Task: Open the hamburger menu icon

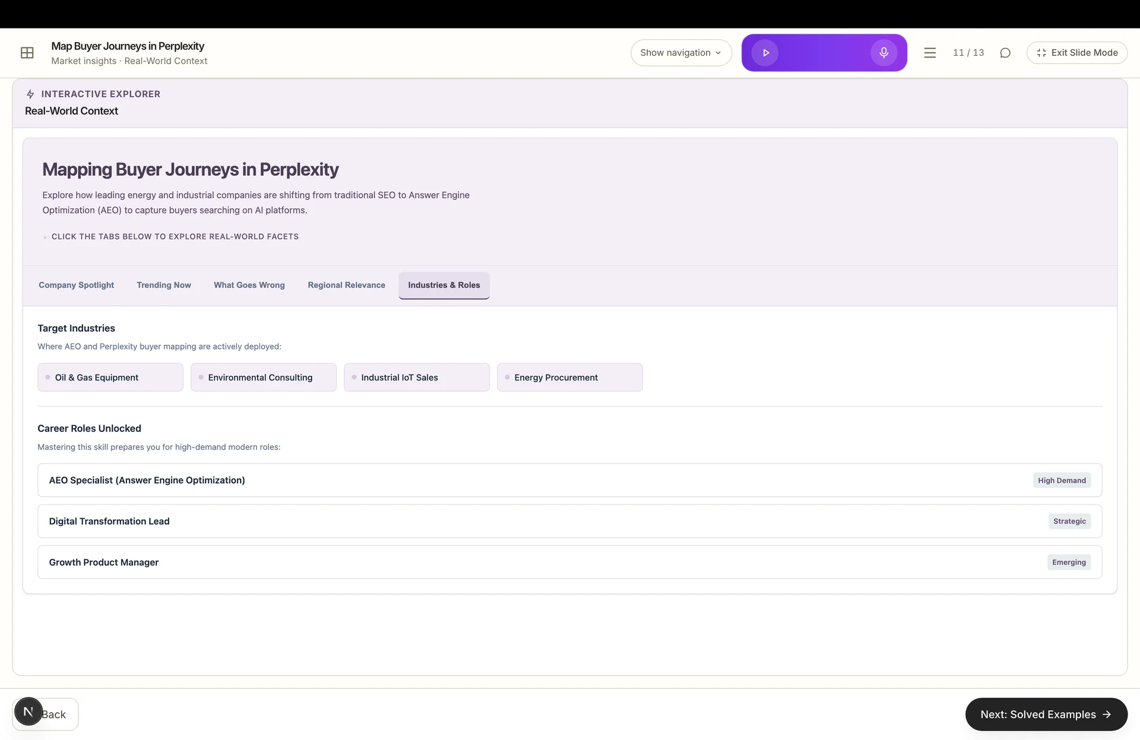Action: click(930, 53)
